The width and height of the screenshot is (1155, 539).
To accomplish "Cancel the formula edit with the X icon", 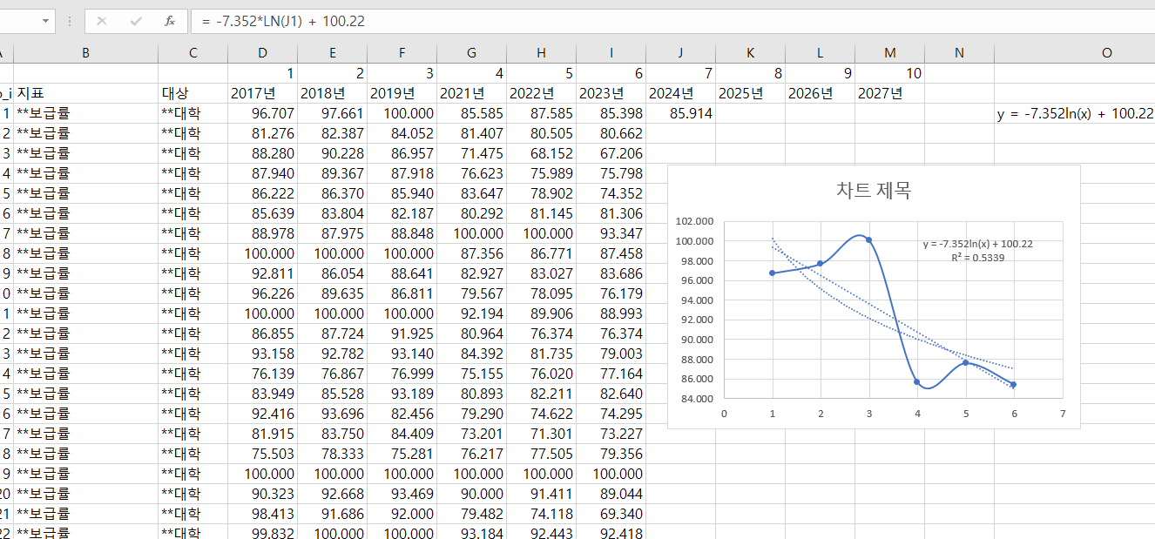I will pos(102,21).
